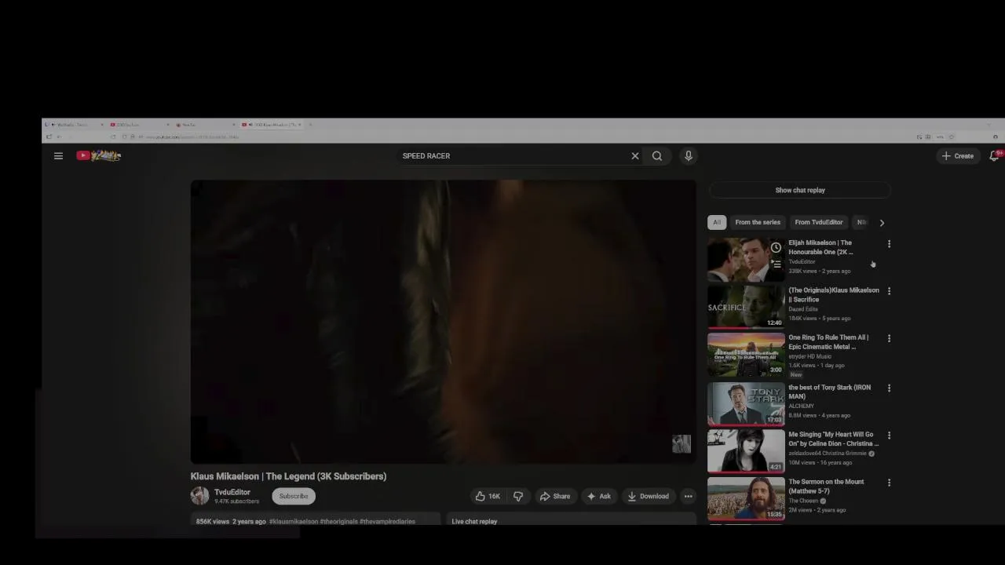
Task: Subscribe to TvduEditor
Action: (294, 496)
